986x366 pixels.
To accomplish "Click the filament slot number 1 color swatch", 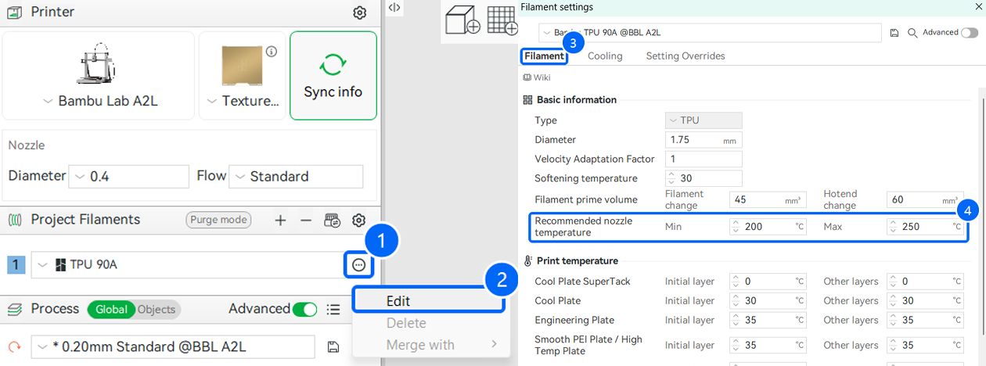I will [x=16, y=265].
